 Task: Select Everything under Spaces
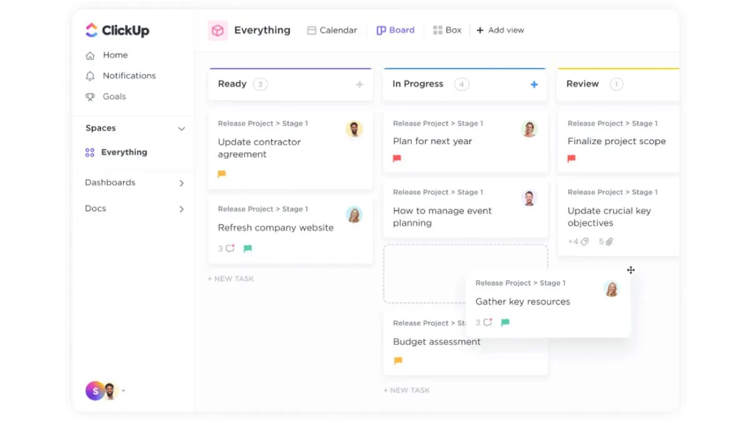124,152
